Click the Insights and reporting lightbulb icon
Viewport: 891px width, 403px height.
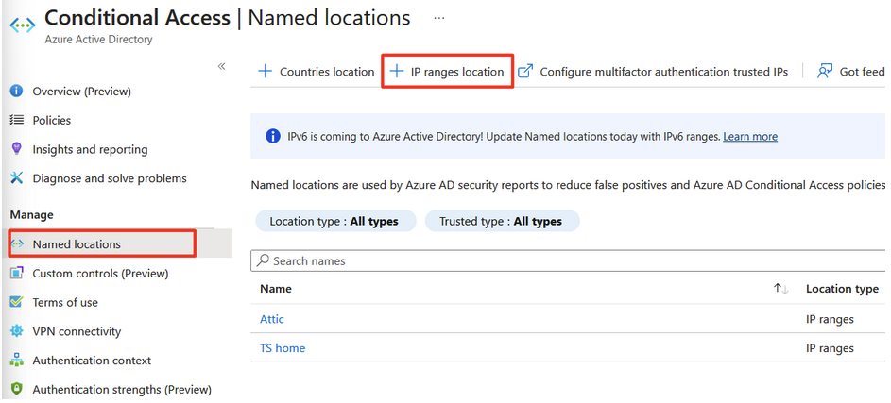(16, 149)
